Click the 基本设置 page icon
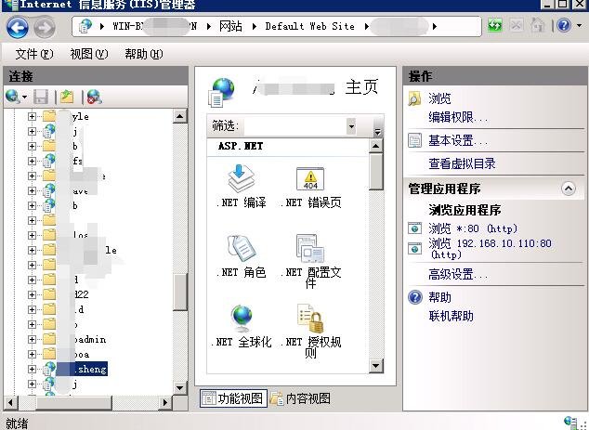This screenshot has width=589, height=430. pos(414,140)
